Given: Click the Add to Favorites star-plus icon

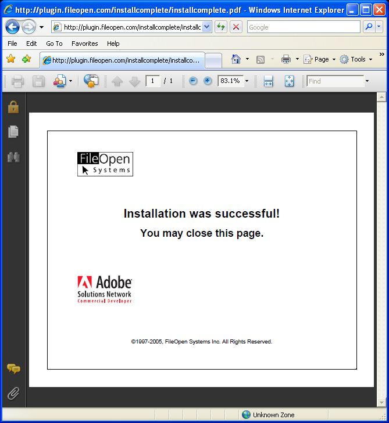Looking at the screenshot, I should (x=27, y=59).
